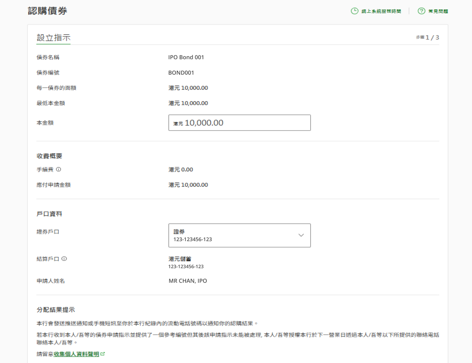Select the 設立指示 tab heading
Screen dimensions: 472x363
click(54, 38)
